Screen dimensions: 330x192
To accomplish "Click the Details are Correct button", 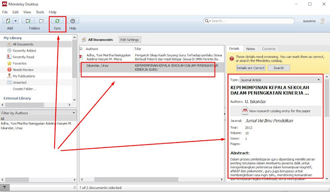I will [x=251, y=68].
